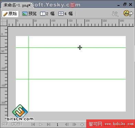Click the current frame number 1
135x128 pixels.
pyautogui.click(x=57, y=125)
